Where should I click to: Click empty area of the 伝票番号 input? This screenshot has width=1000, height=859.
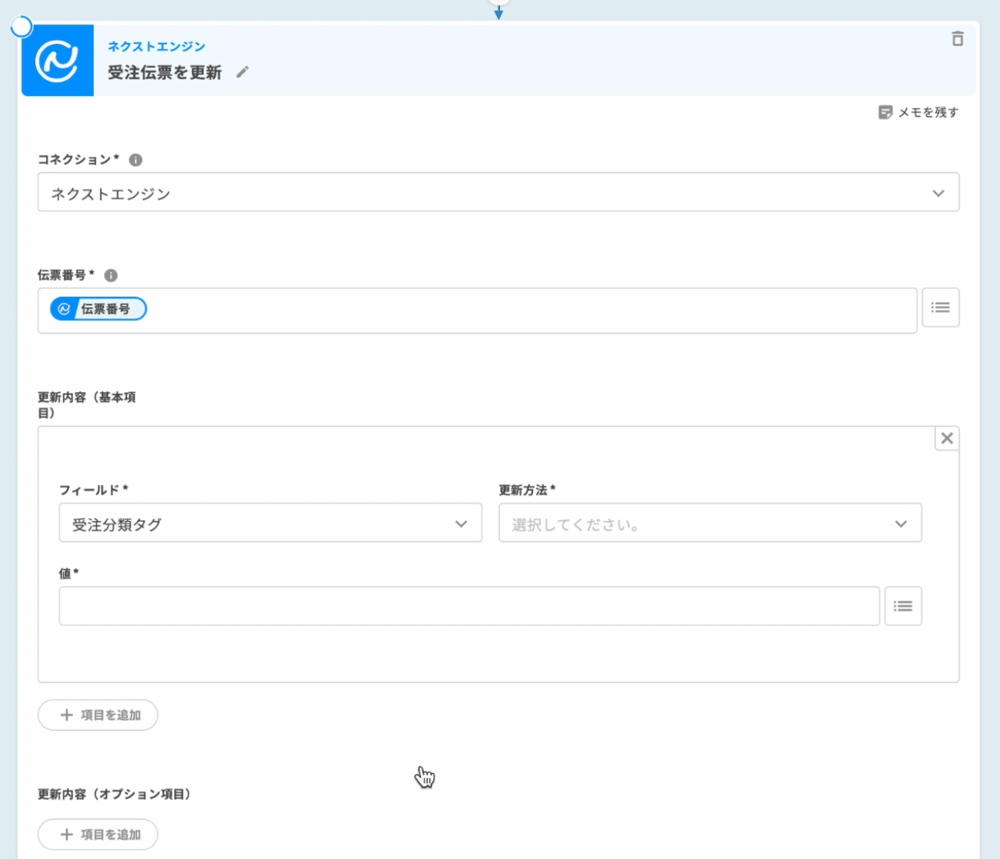[531, 311]
